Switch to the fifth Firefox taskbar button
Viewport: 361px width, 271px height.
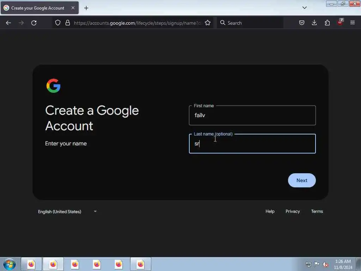click(119, 264)
